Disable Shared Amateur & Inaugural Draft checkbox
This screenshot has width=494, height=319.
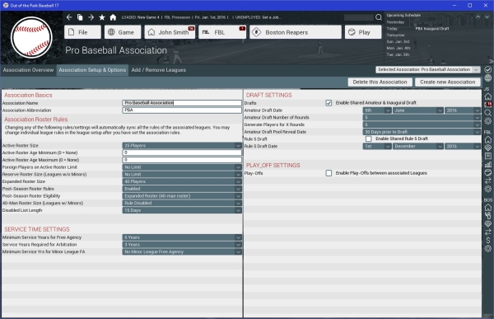(329, 103)
